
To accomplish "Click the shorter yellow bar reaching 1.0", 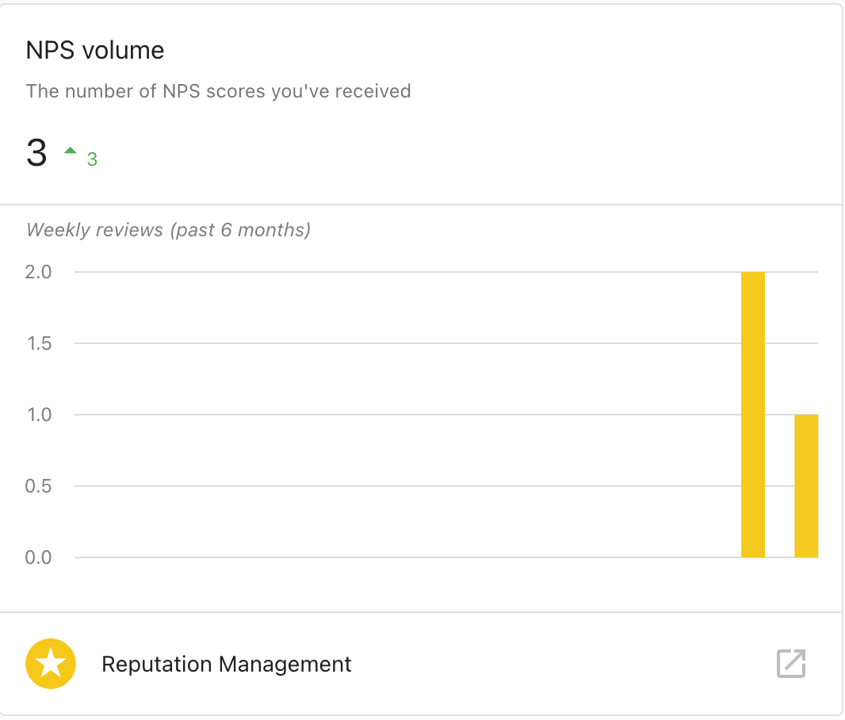I will [x=806, y=485].
